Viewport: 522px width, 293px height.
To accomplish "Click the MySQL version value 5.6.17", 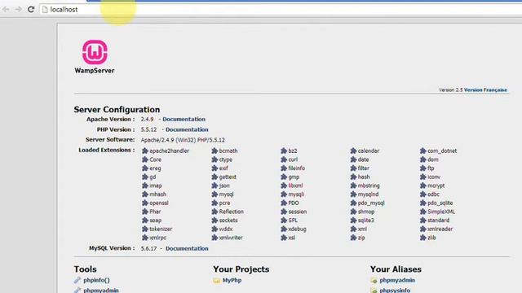I will coord(148,248).
